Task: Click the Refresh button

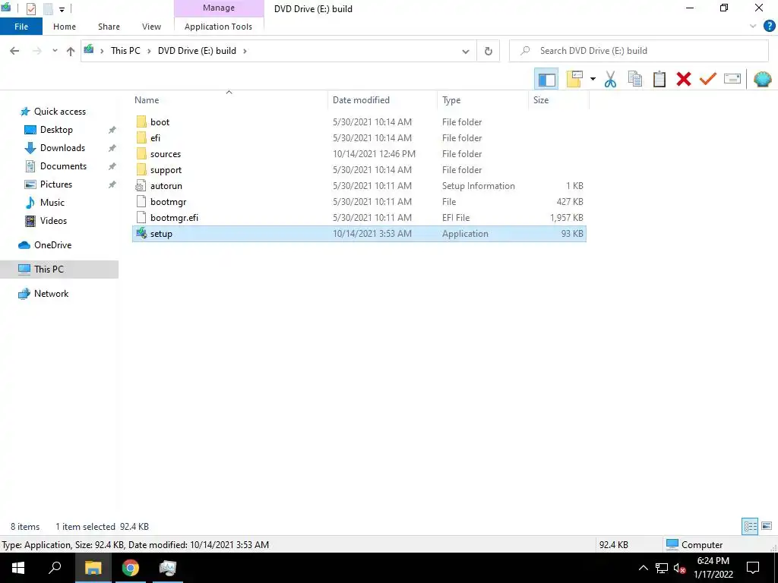Action: click(x=489, y=51)
